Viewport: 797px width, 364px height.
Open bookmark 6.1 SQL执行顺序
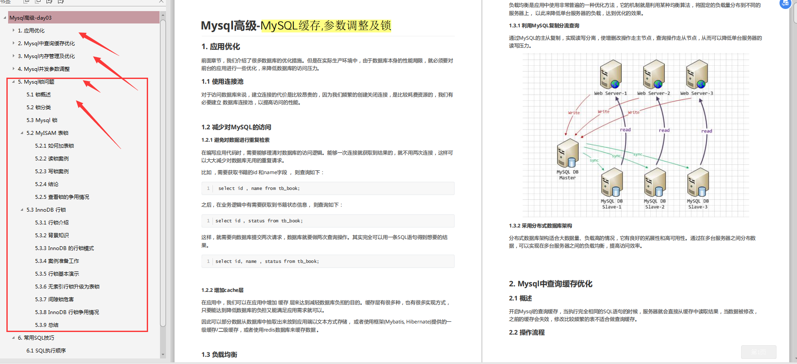click(x=46, y=350)
